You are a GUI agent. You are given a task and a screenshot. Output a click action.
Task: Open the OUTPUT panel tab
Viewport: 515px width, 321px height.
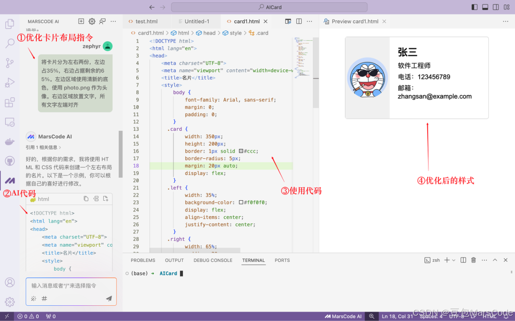[175, 260]
